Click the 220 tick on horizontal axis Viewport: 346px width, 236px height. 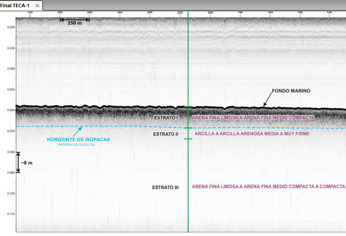pyautogui.click(x=180, y=13)
